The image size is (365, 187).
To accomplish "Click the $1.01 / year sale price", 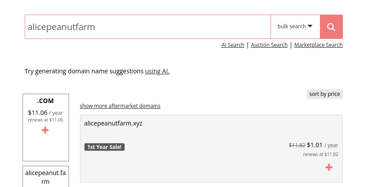I will [x=323, y=145].
